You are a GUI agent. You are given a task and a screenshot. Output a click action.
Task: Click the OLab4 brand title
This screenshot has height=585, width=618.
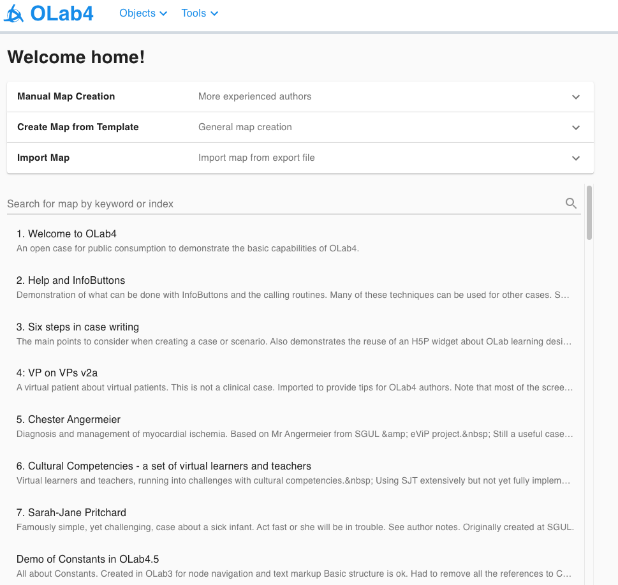[x=62, y=13]
